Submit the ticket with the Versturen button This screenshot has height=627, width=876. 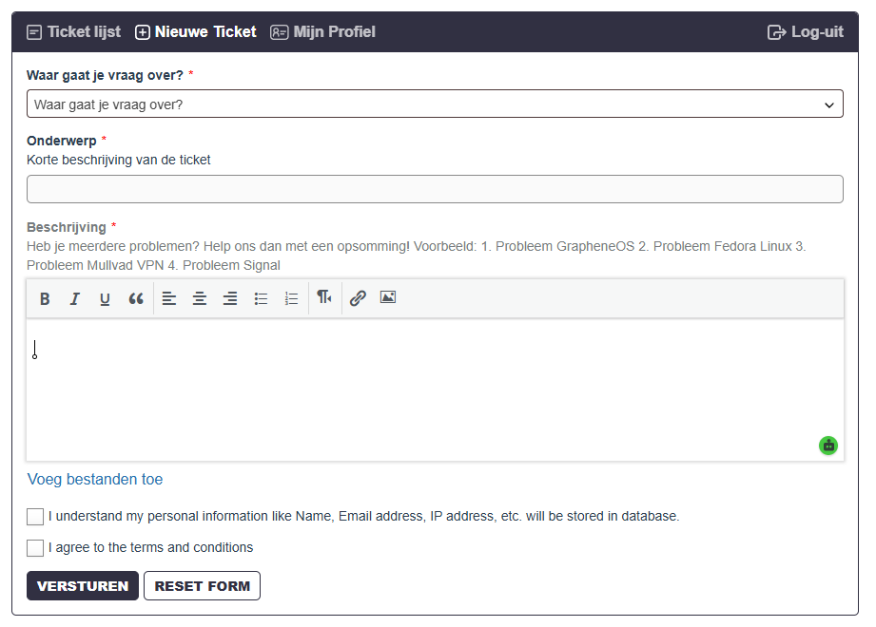pyautogui.click(x=83, y=586)
